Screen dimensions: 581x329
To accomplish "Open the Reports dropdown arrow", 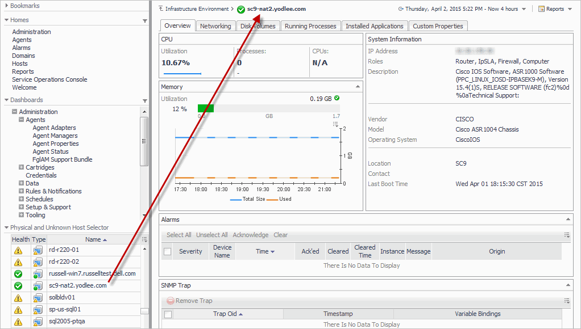I will (x=570, y=9).
